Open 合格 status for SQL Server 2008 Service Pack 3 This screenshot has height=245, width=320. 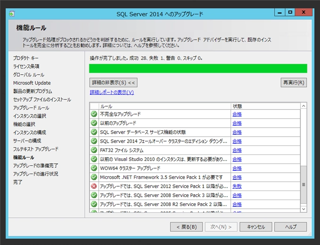(x=237, y=195)
